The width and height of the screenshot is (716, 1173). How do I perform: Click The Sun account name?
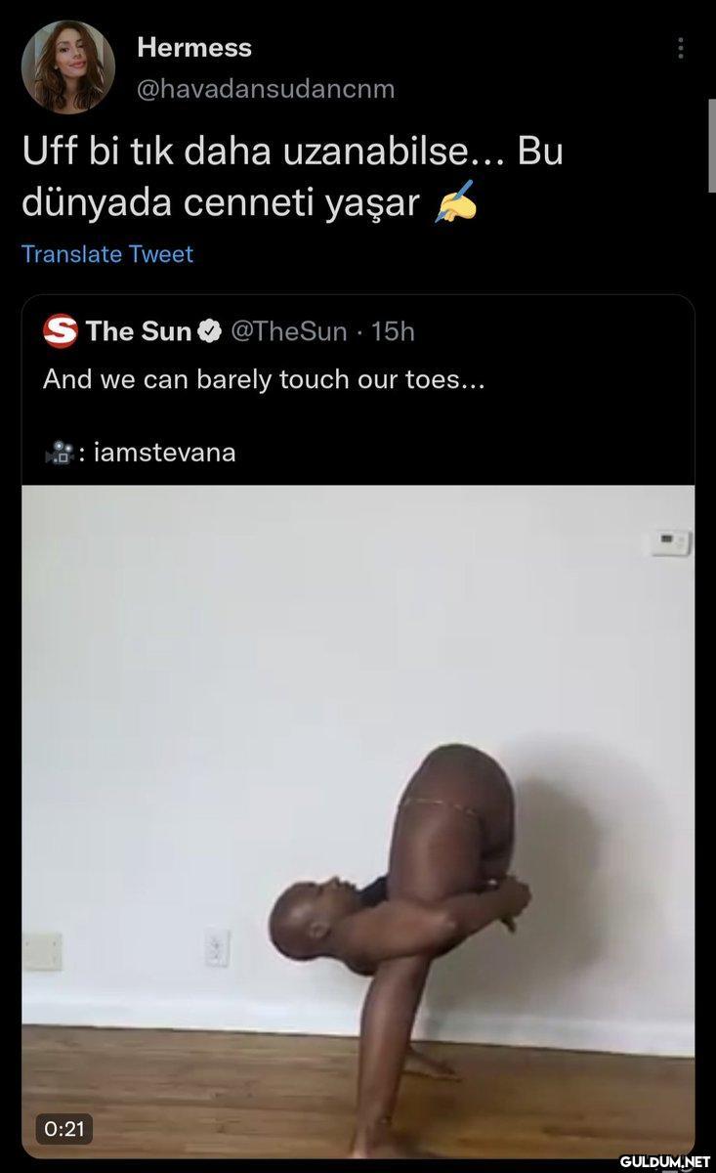point(139,331)
